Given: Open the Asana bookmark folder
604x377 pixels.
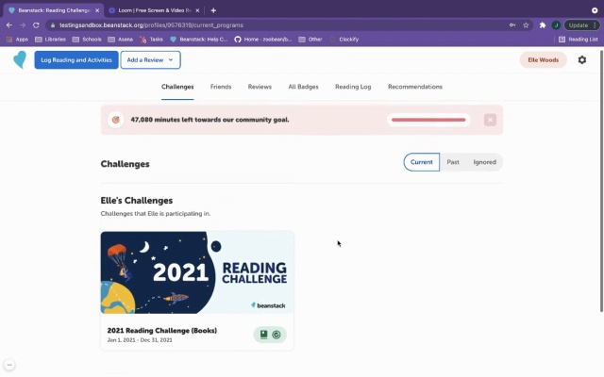Looking at the screenshot, I should pyautogui.click(x=121, y=40).
